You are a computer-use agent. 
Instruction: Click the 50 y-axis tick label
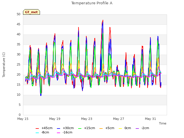(x=18, y=14)
